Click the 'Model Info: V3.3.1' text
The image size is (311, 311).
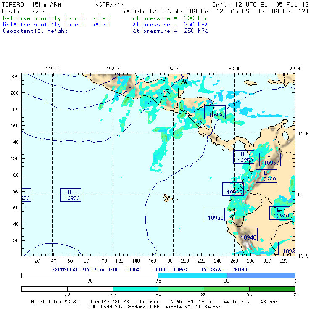tap(56, 302)
